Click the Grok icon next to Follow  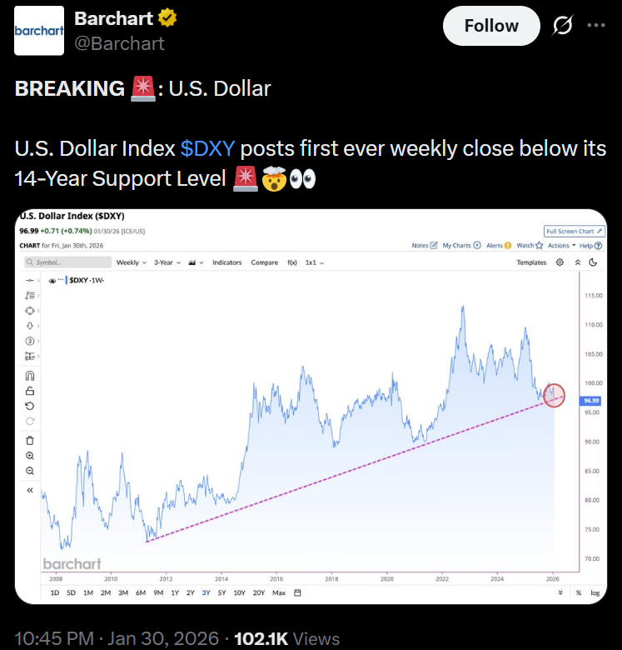tap(562, 26)
